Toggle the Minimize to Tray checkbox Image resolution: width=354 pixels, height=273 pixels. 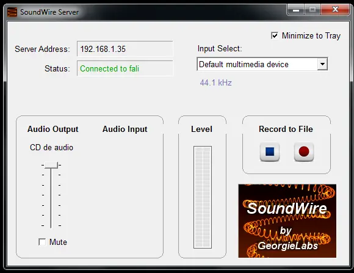click(275, 35)
